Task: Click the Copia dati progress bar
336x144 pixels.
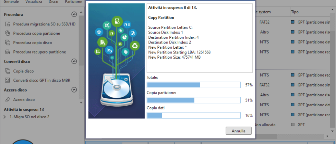Action: click(193, 115)
